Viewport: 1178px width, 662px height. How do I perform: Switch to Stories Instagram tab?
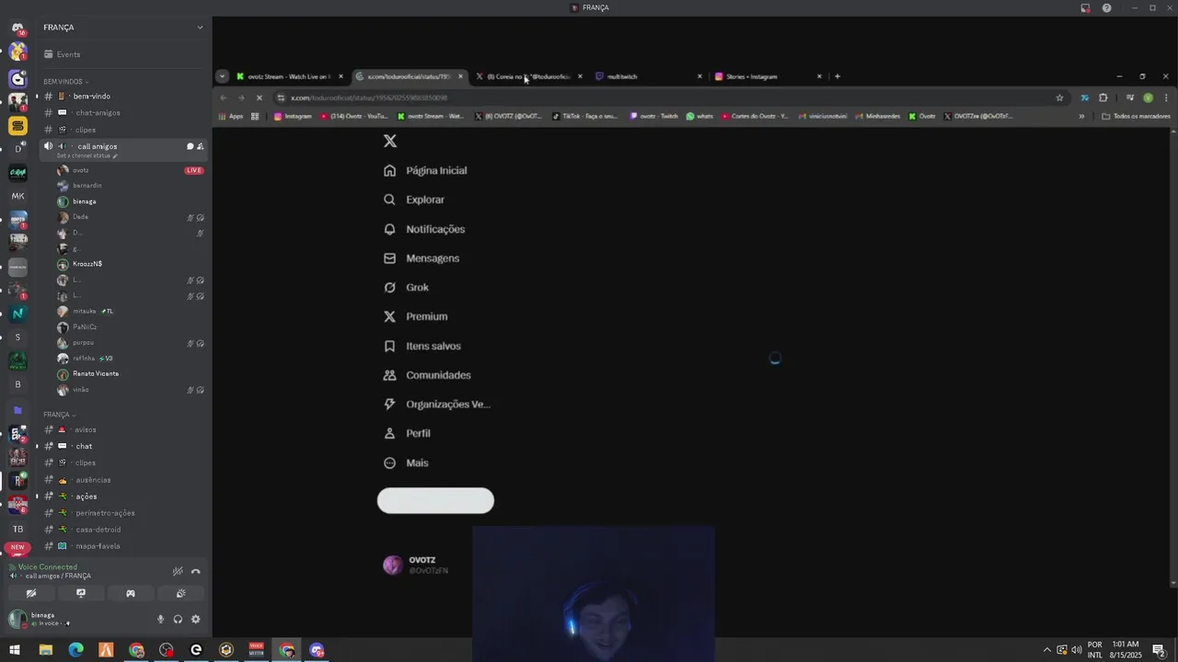[x=768, y=76]
